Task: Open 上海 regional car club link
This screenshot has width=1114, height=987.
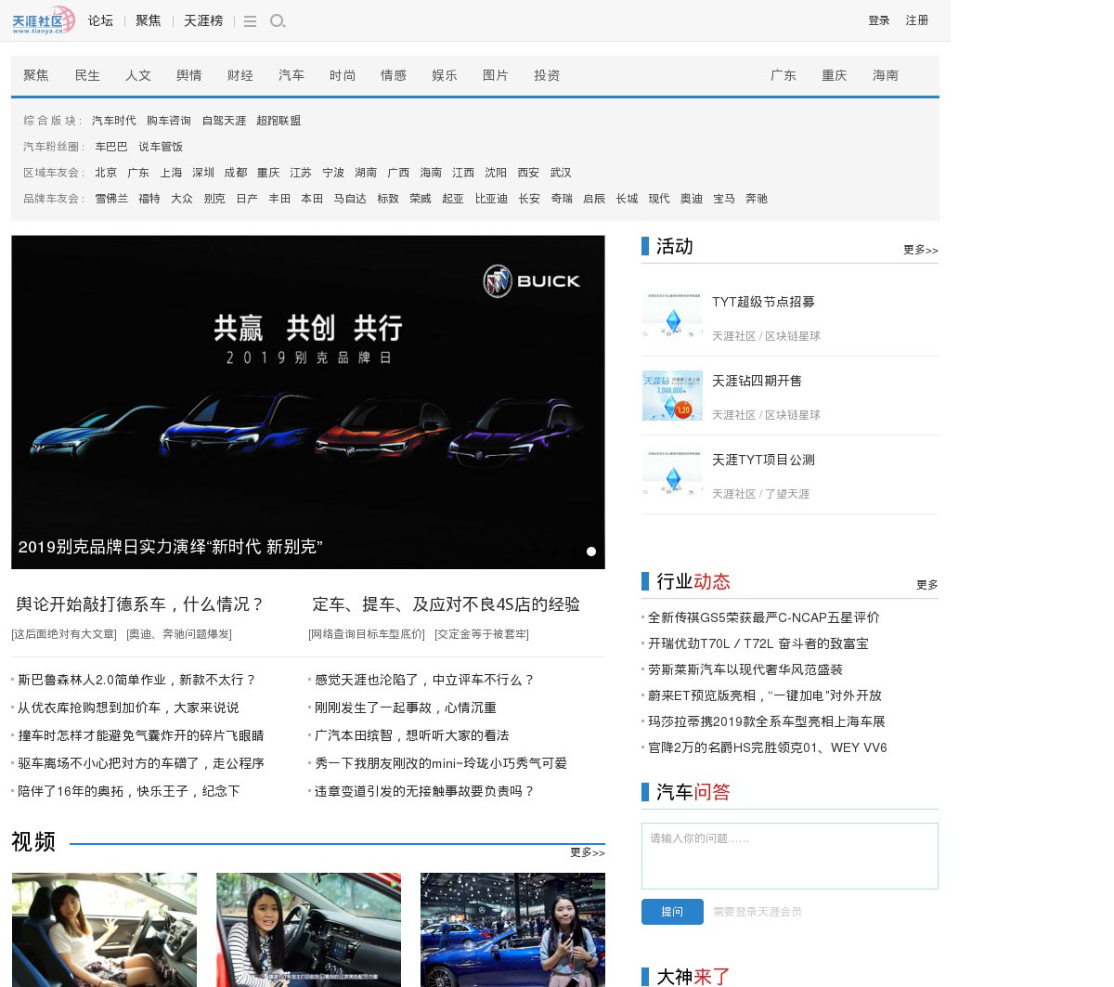Action: [x=171, y=173]
